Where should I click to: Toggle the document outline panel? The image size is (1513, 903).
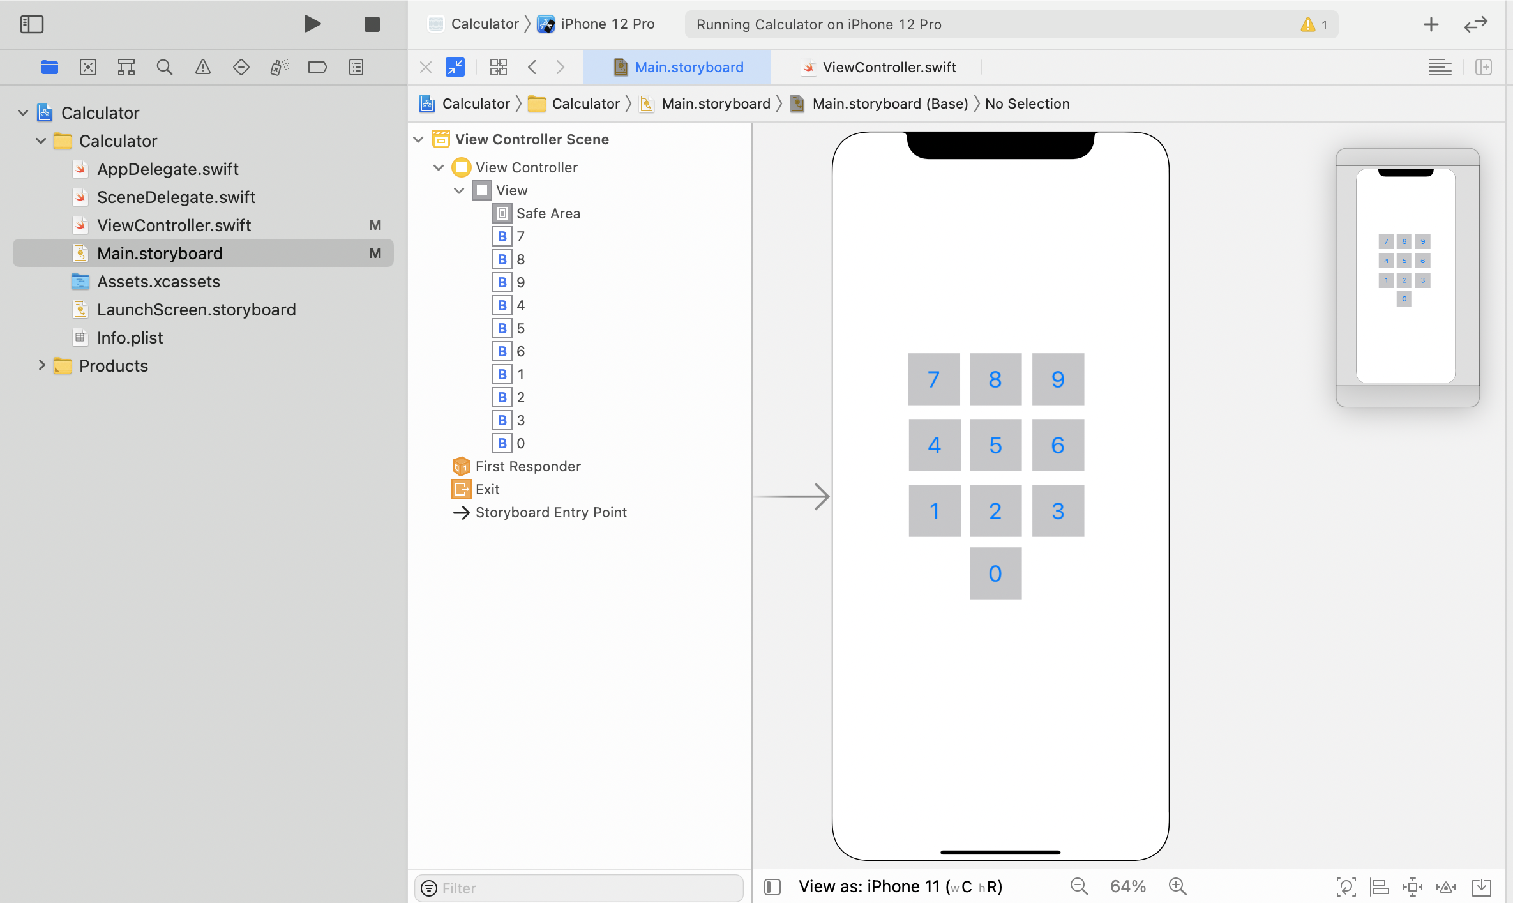pyautogui.click(x=772, y=886)
